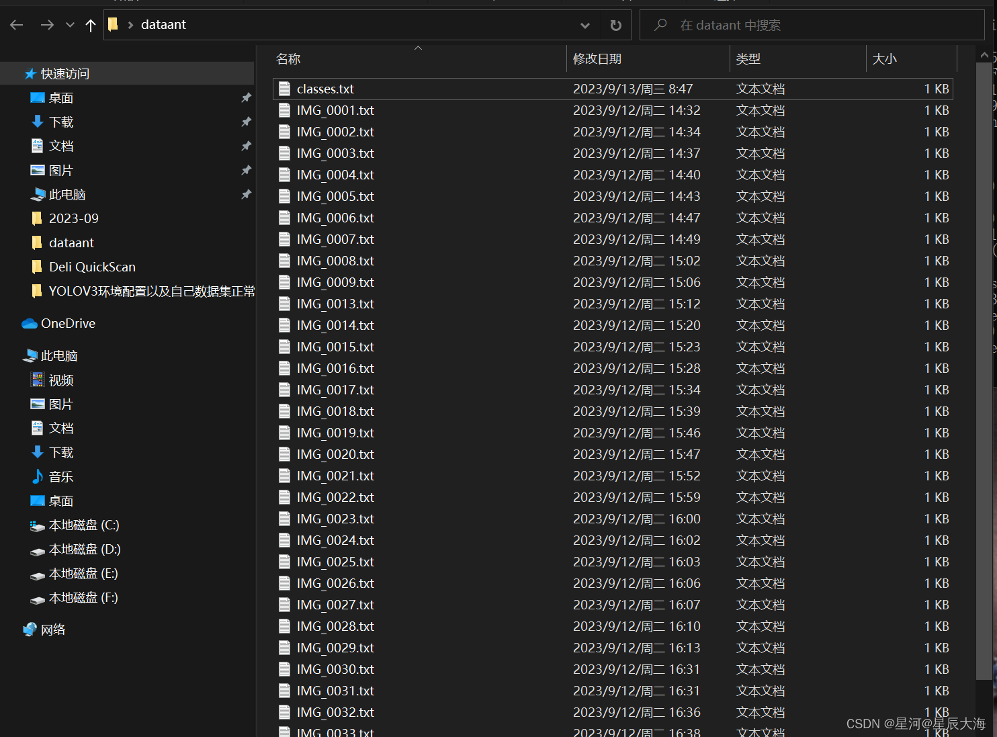
Task: Open the 网络 item in sidebar
Action: 54,630
